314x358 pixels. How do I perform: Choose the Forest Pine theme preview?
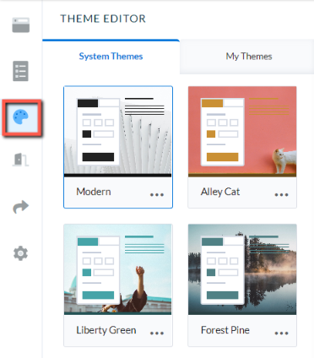pyautogui.click(x=242, y=269)
